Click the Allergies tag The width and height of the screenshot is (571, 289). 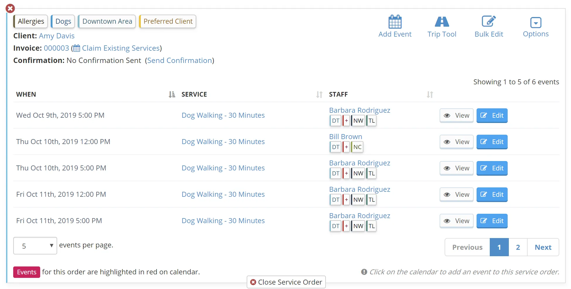click(31, 21)
